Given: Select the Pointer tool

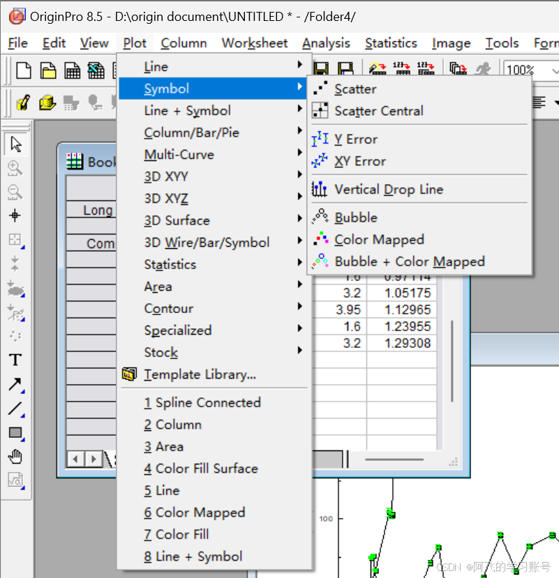Looking at the screenshot, I should point(15,144).
